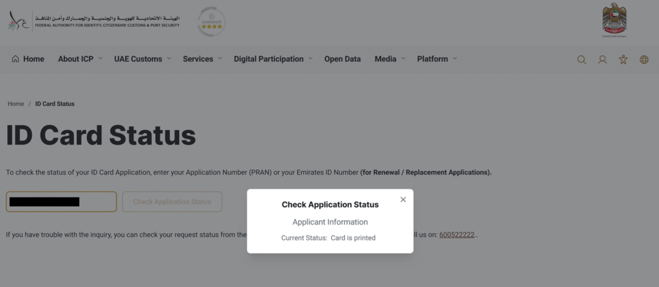Screen dimensions: 659x287
Task: Expand the About ICP dropdown chevron
Action: pos(100,59)
